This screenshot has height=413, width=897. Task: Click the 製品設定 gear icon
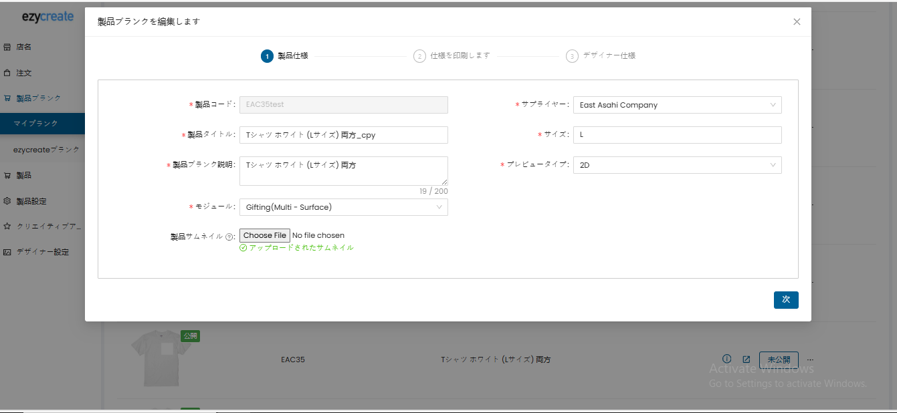(7, 201)
